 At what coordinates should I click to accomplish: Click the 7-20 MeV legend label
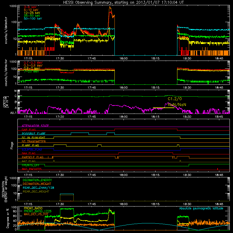[x=31, y=71]
